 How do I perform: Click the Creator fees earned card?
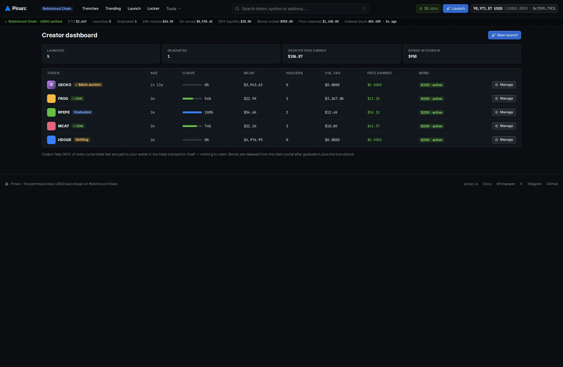pos(341,54)
